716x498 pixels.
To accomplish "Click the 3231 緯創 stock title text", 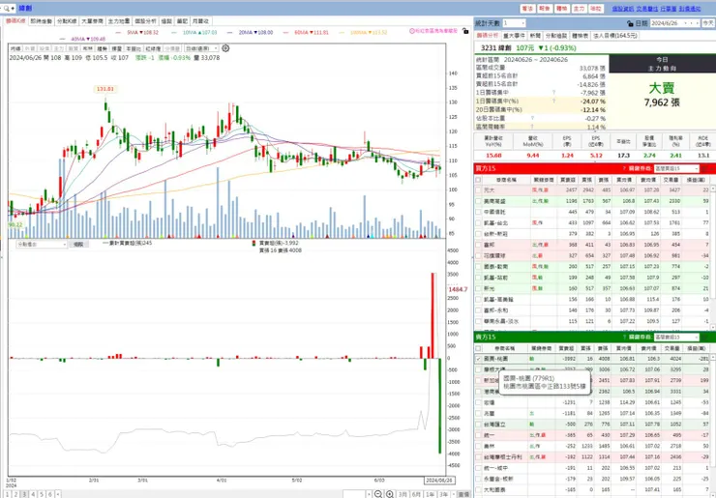I will click(x=495, y=48).
